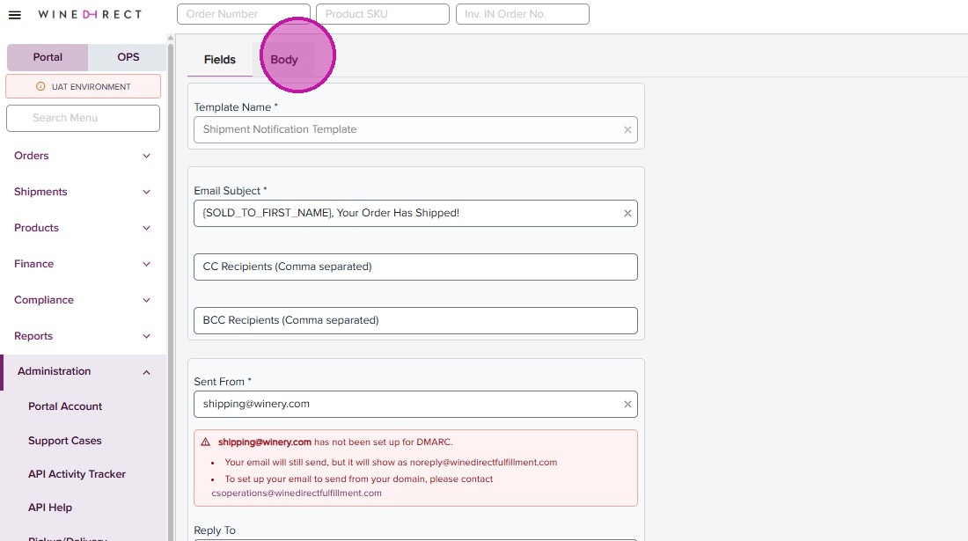Clear the Template Name field
968x541 pixels.
tap(627, 130)
